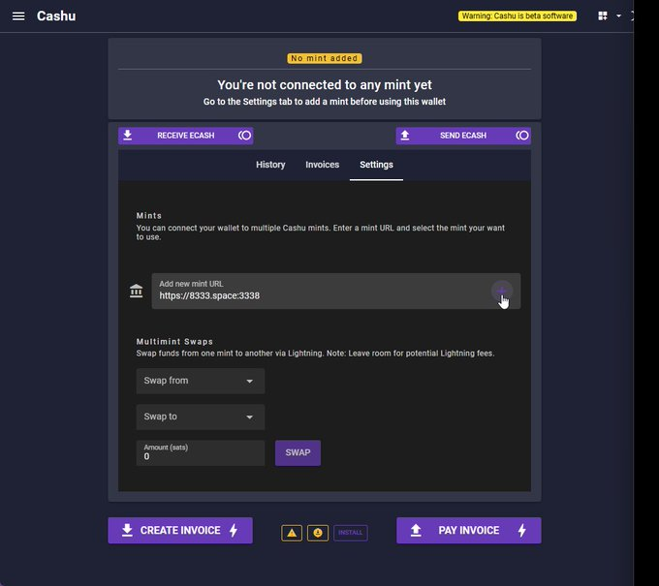The height and width of the screenshot is (586, 659).
Task: Click the grid-plus icon in the header
Action: (x=603, y=16)
